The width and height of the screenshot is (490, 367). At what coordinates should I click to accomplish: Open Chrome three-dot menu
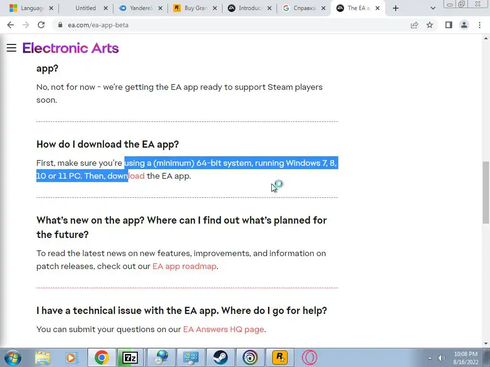pyautogui.click(x=479, y=25)
